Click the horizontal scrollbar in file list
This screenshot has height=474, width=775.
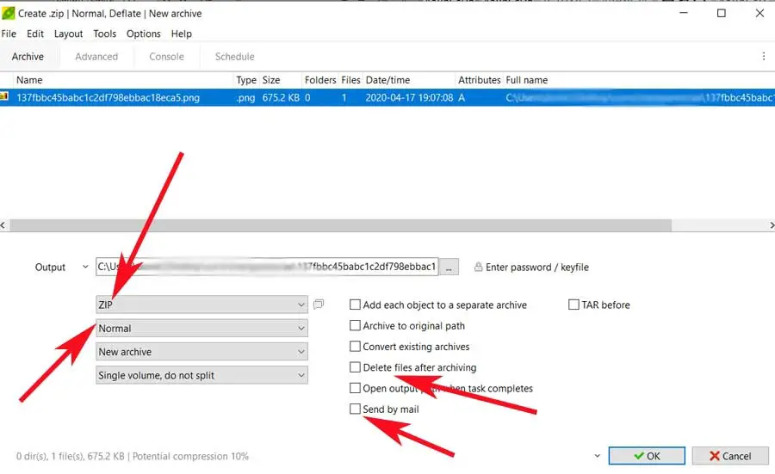[340, 225]
